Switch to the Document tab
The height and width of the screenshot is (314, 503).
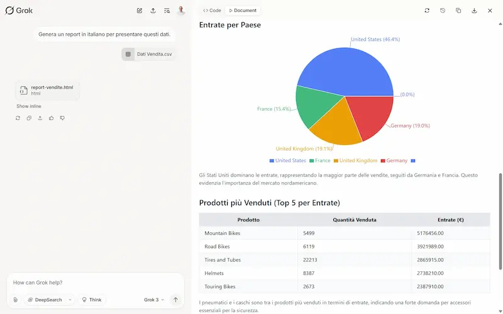(x=243, y=11)
